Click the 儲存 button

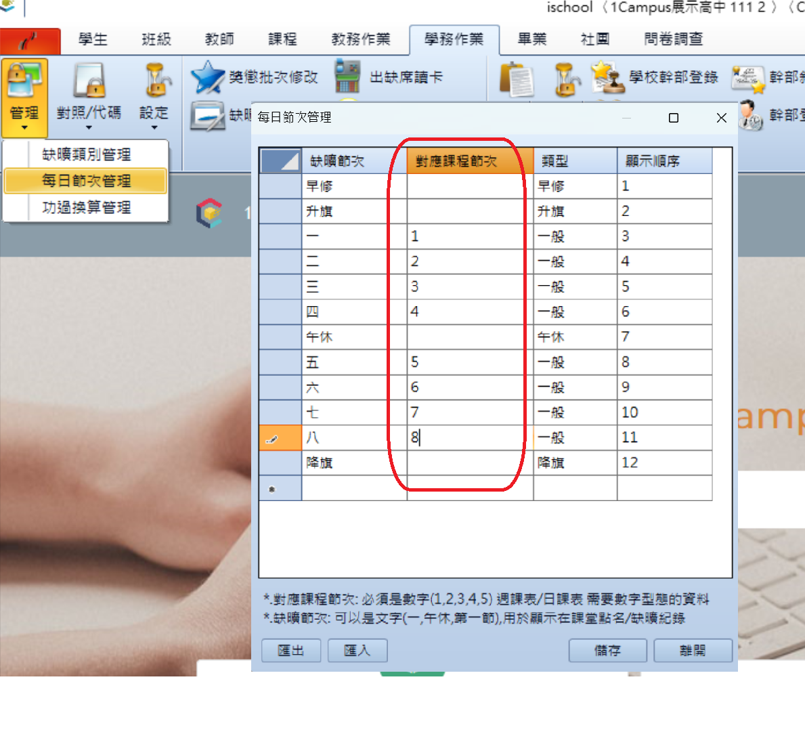(607, 650)
